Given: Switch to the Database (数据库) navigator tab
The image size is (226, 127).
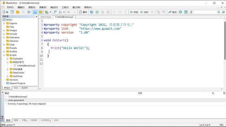Looking at the screenshot, I should click(25, 88).
